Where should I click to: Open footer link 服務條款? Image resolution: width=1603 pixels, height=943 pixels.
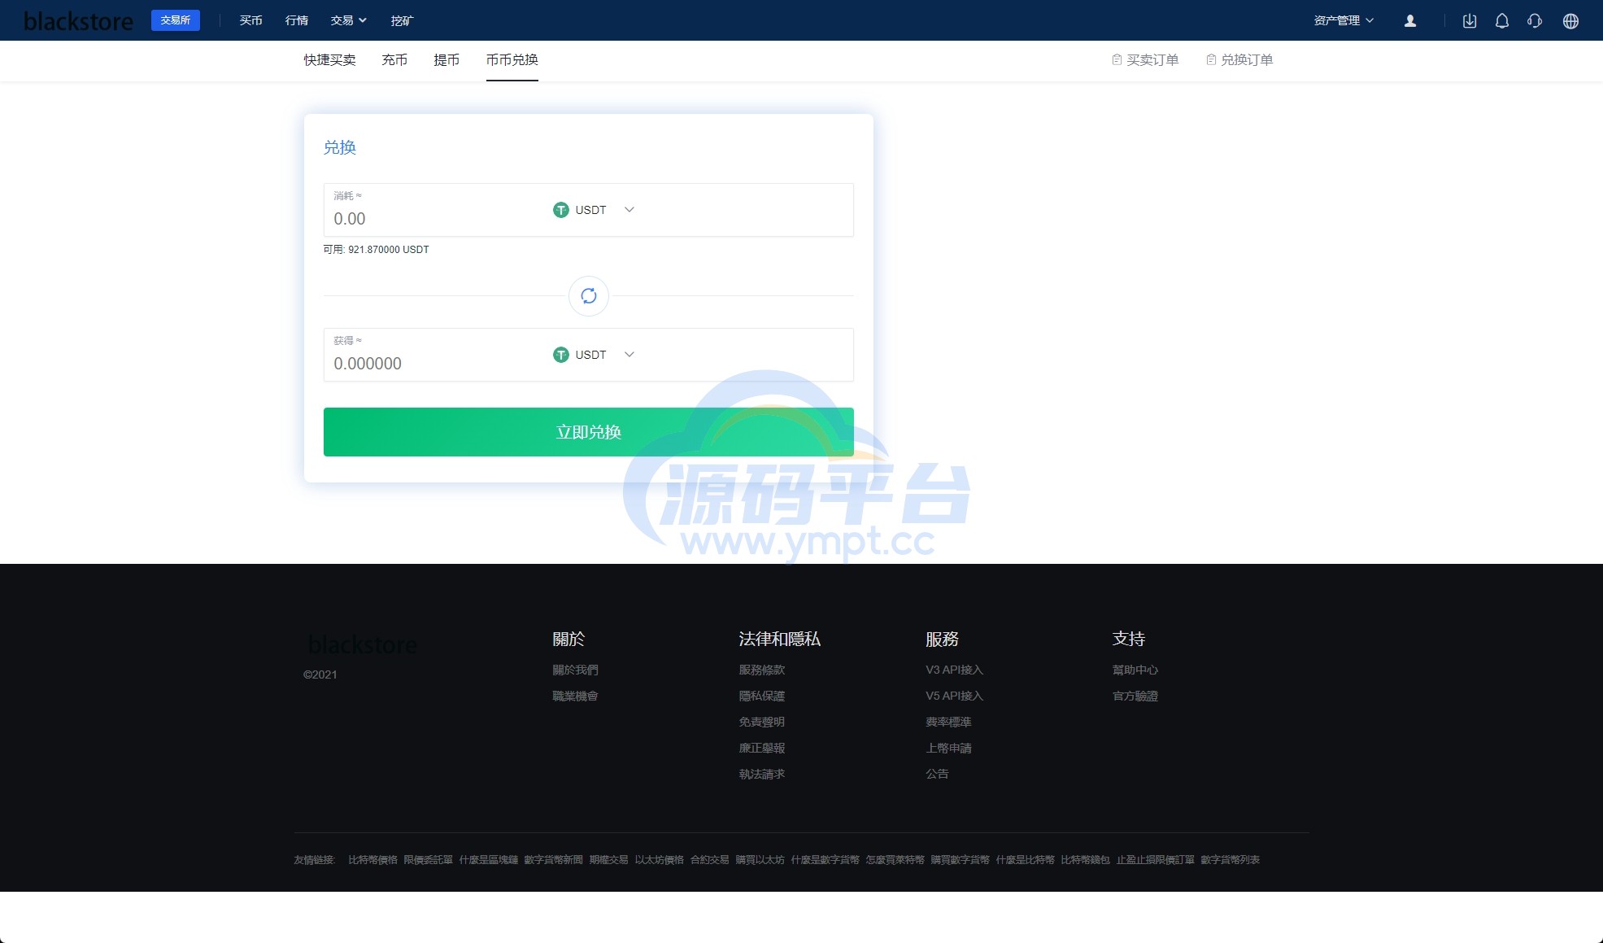(x=762, y=670)
